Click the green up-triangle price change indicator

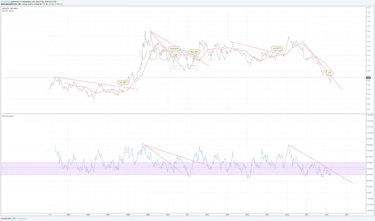[27, 4]
